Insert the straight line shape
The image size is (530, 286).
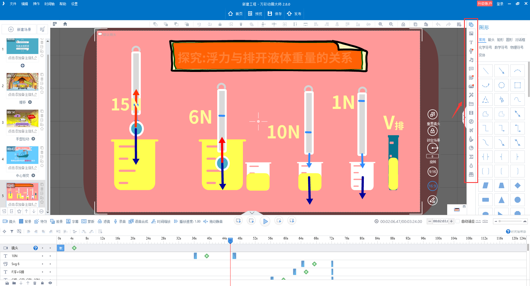pyautogui.click(x=486, y=71)
